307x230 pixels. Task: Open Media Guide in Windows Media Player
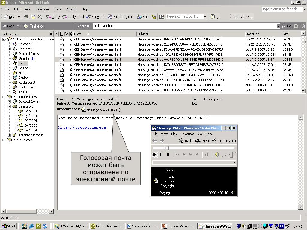(x=224, y=141)
